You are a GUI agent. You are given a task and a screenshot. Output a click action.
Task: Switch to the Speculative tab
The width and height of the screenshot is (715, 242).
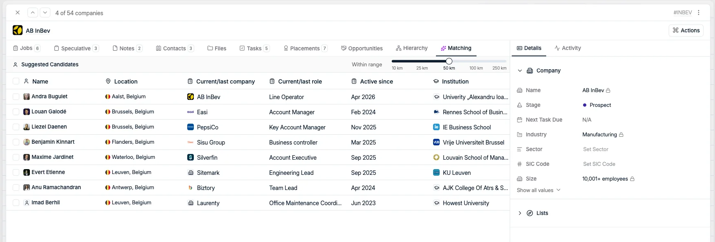click(77, 48)
